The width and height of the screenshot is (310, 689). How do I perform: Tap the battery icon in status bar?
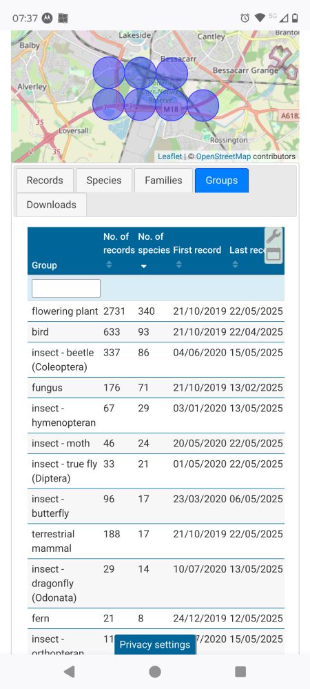295,18
